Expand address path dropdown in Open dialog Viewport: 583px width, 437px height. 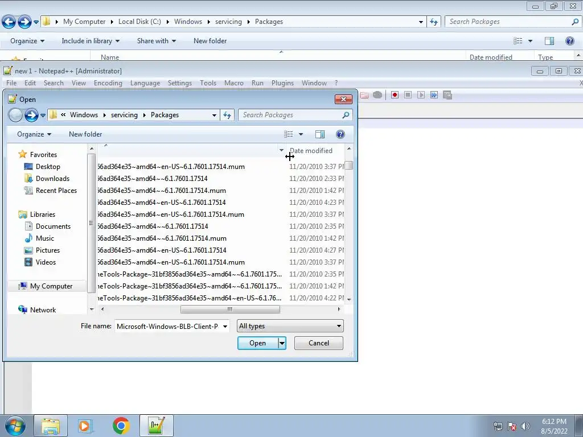click(214, 115)
